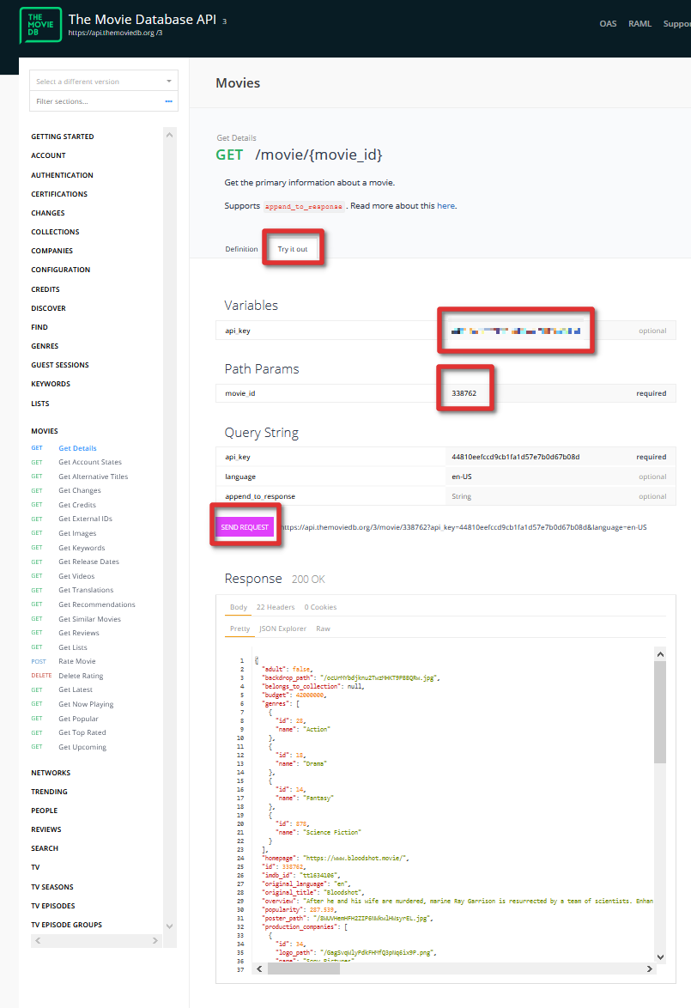Click response horizontal scroll-right arrow
The image size is (691, 1008).
tap(649, 969)
